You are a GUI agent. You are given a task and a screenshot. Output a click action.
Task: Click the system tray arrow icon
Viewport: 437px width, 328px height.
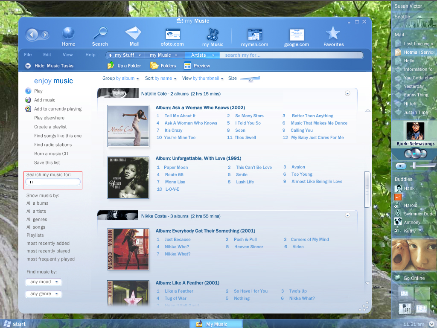click(x=431, y=324)
